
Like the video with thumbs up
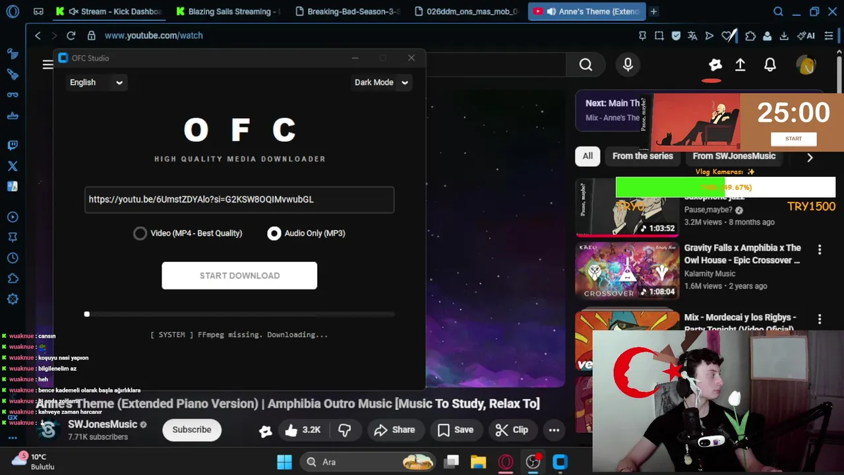coord(303,430)
